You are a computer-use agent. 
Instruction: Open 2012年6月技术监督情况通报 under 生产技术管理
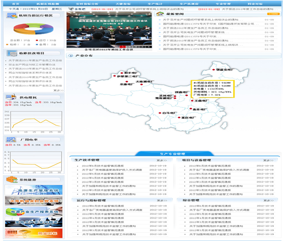(103, 166)
